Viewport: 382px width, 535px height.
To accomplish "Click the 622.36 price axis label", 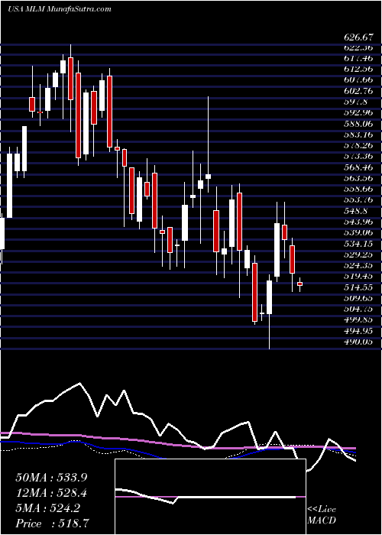I will (359, 47).
